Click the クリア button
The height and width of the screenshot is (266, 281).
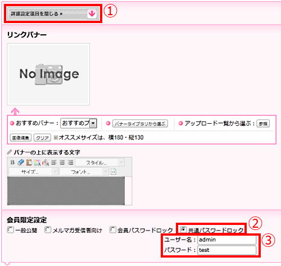click(x=42, y=138)
